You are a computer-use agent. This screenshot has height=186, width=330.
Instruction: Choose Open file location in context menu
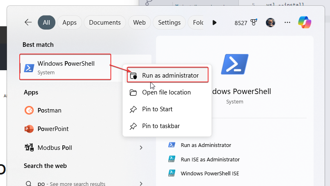pyautogui.click(x=167, y=92)
